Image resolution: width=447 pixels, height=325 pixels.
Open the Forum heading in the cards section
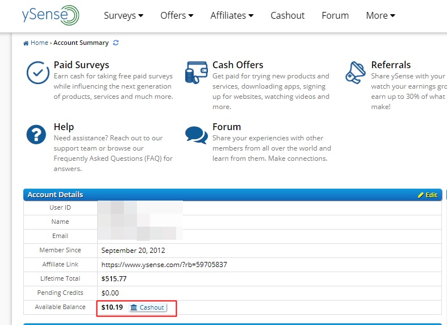[x=227, y=127]
